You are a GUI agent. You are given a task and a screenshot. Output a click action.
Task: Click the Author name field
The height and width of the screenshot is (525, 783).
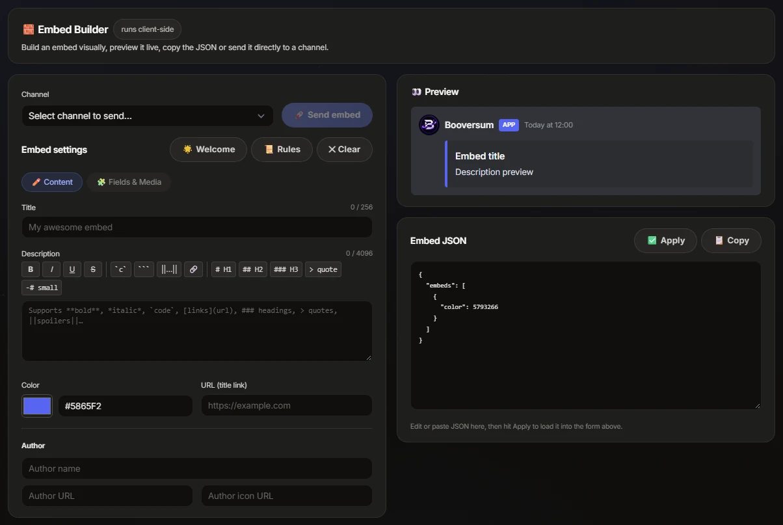(x=197, y=468)
